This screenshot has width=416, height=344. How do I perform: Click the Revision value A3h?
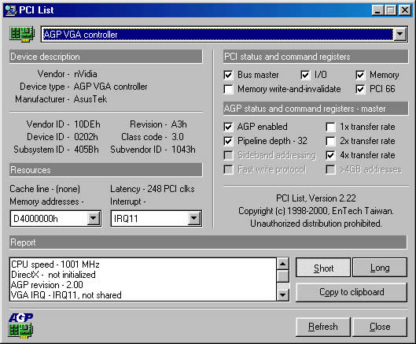tap(179, 124)
